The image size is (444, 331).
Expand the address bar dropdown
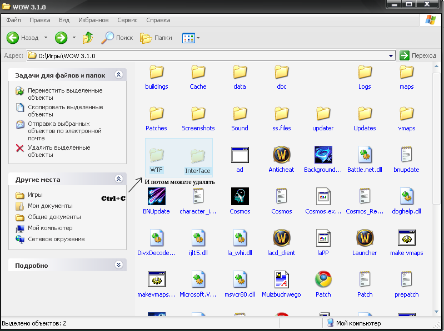tap(391, 55)
